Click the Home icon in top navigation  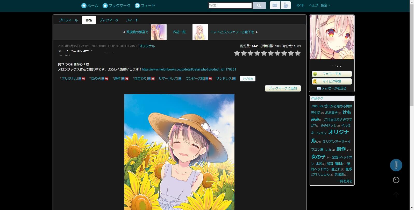84,6
